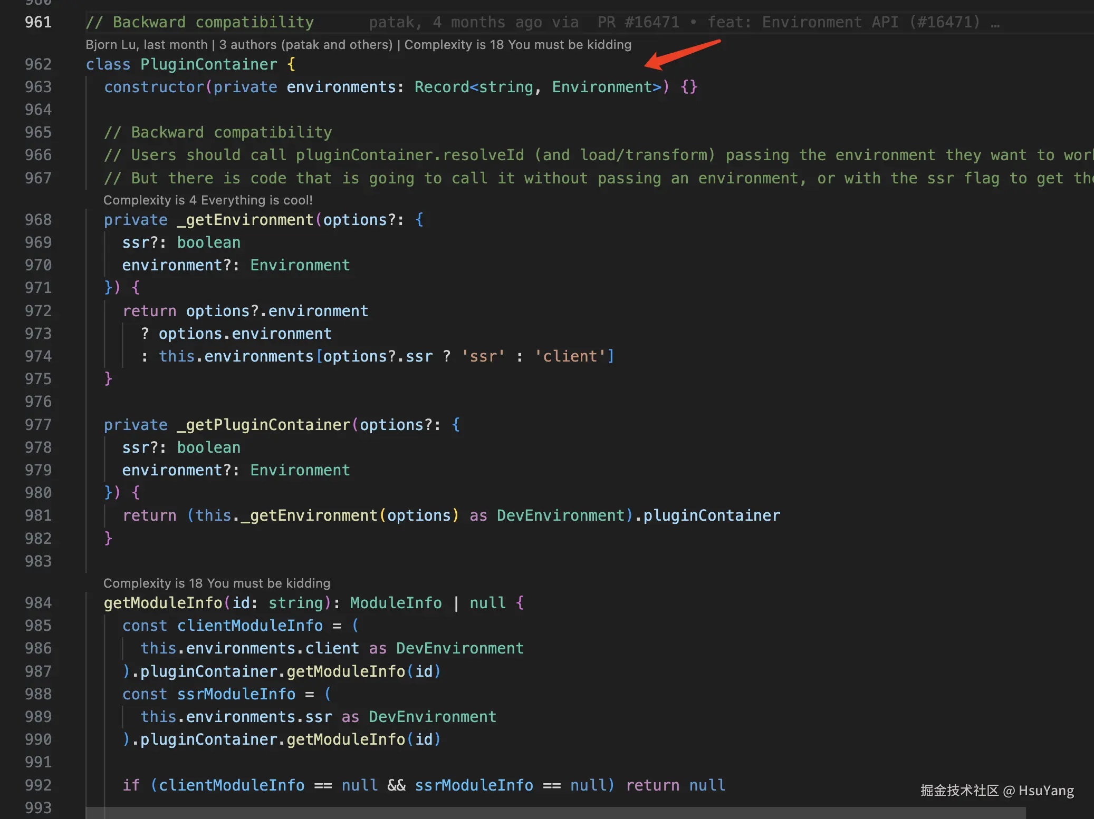Click the horizontal scrollbar at editor bottom

click(555, 813)
